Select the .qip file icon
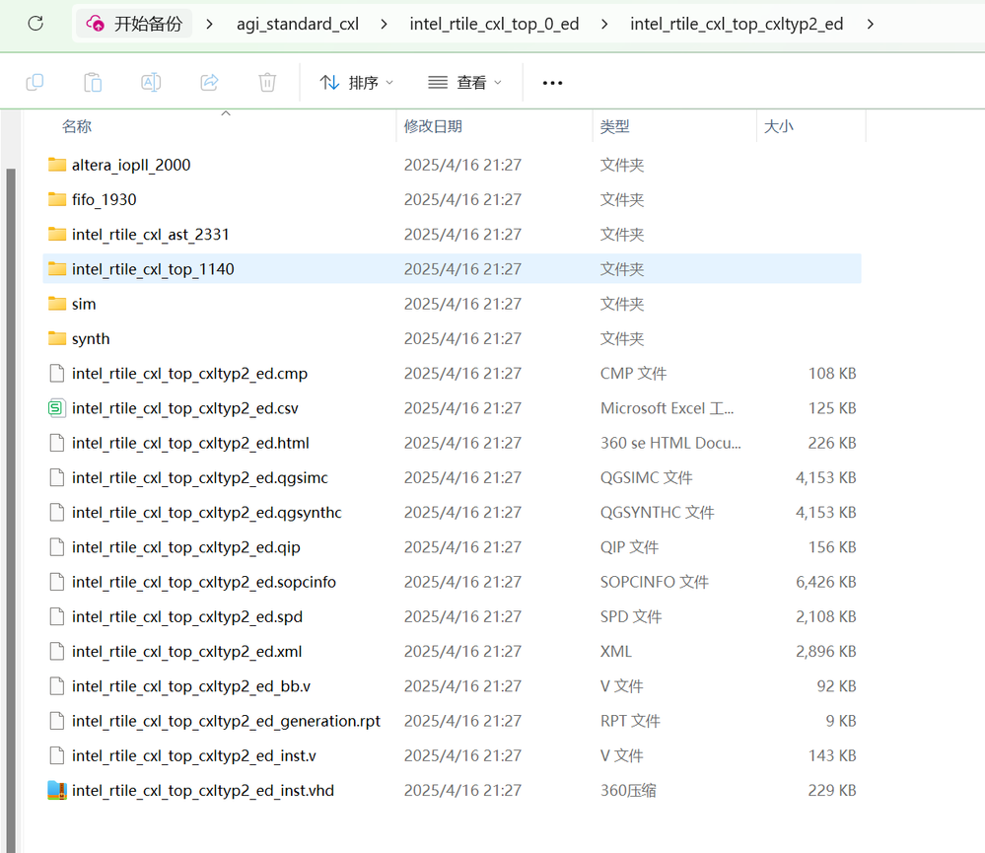Image resolution: width=985 pixels, height=853 pixels. pos(57,547)
